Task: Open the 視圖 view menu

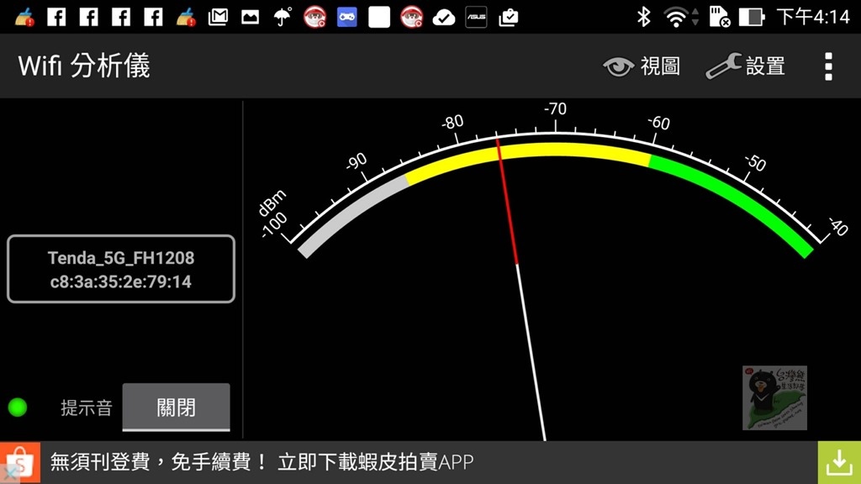Action: [642, 66]
